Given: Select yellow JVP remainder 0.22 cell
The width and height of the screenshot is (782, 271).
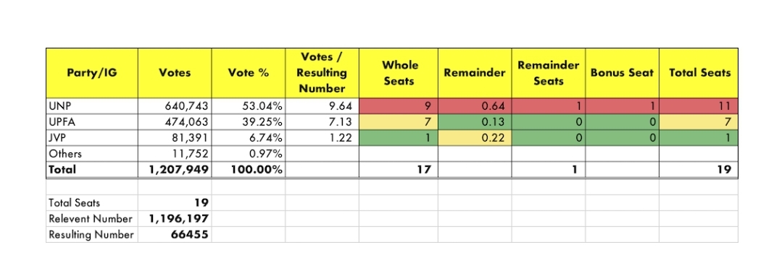Looking at the screenshot, I should [x=475, y=137].
